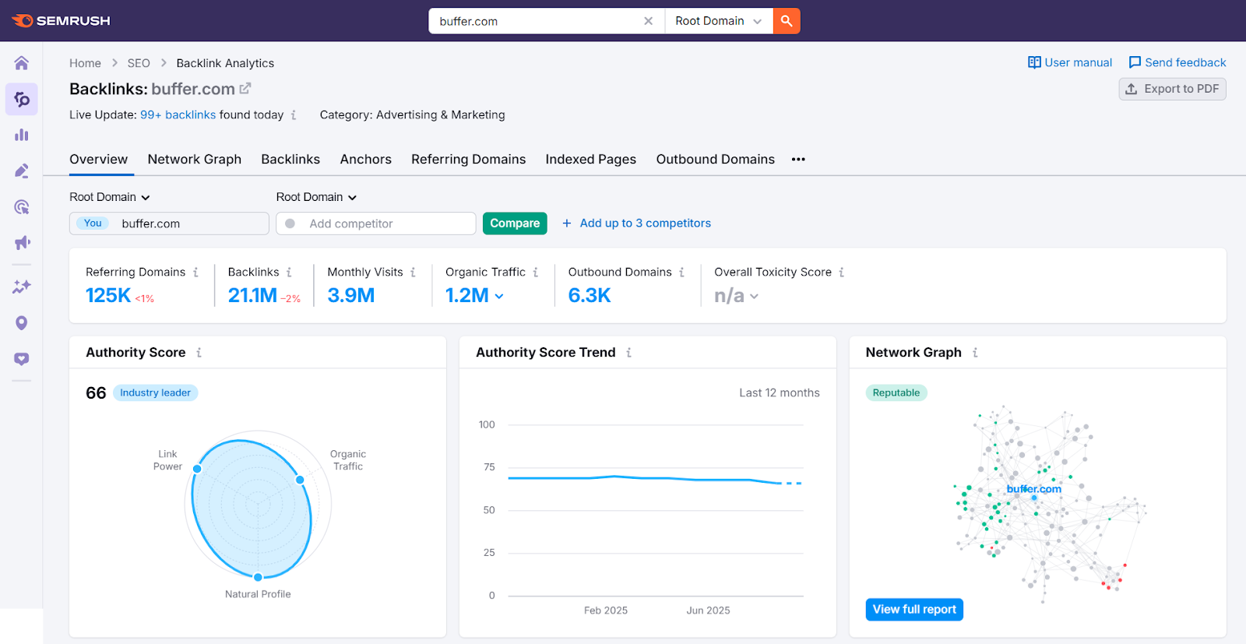This screenshot has height=644, width=1246.
Task: Open the Home icon in sidebar
Action: click(22, 63)
